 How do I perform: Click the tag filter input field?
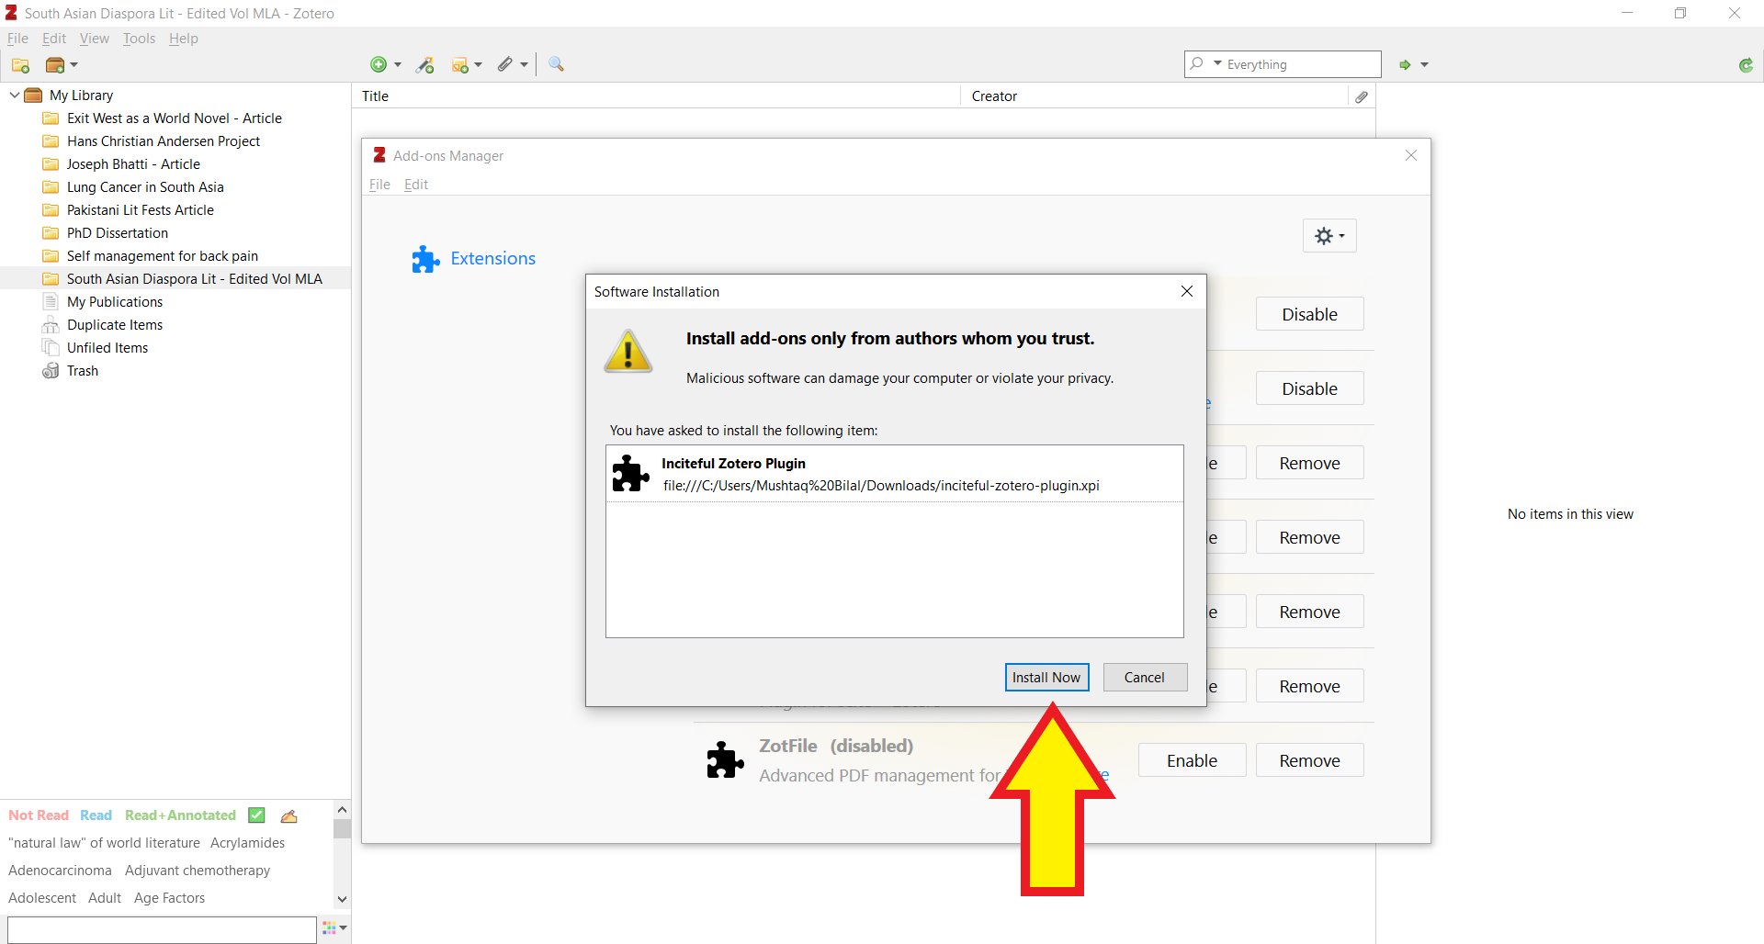[x=162, y=929]
